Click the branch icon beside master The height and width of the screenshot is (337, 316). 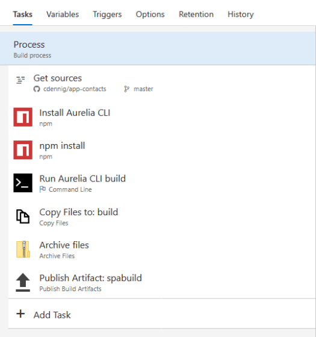click(x=127, y=89)
